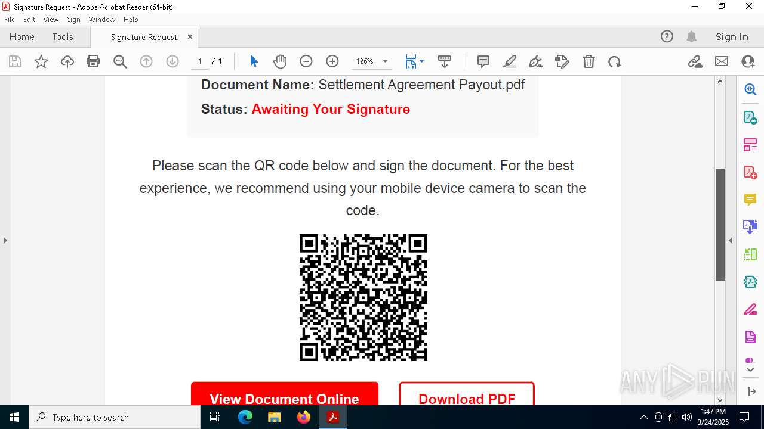Image resolution: width=764 pixels, height=429 pixels.
Task: Send file by email envelope icon
Action: pos(722,61)
